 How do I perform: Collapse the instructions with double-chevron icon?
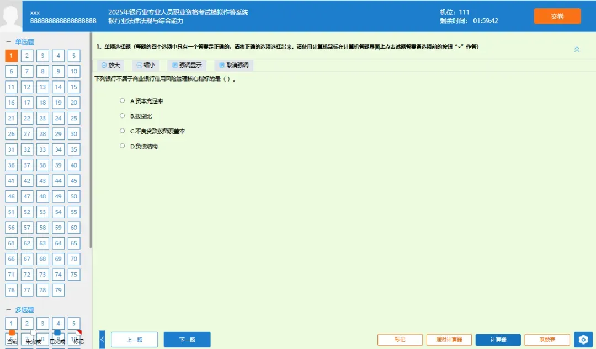click(x=577, y=50)
